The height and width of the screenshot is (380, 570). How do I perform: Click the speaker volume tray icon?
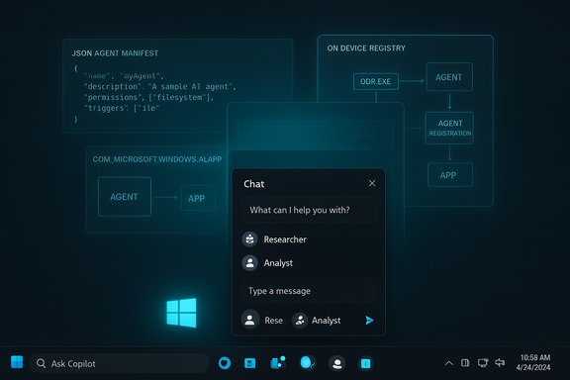[500, 362]
